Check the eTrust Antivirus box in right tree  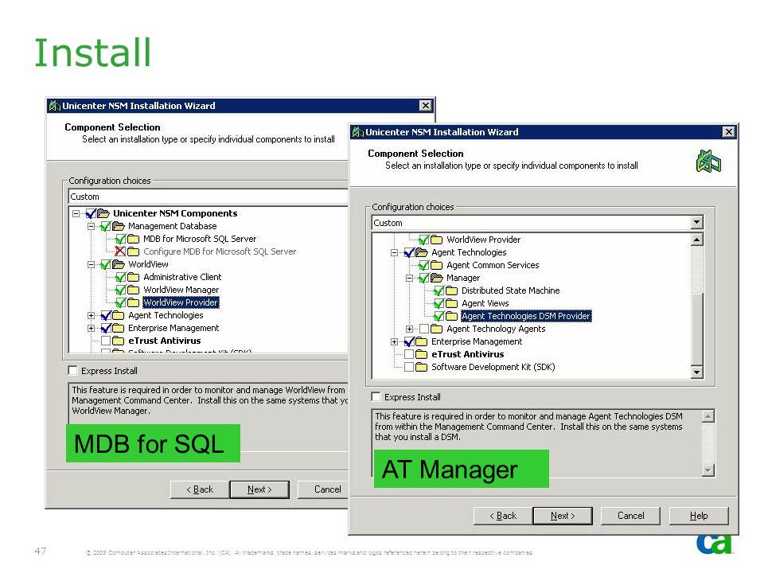[409, 354]
